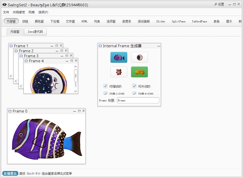Toggle the 可关闭的 checkbox
This screenshot has width=243, height=178.
click(x=134, y=86)
